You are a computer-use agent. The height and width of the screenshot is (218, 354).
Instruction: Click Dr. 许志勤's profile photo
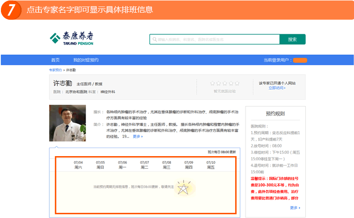pos(68,123)
